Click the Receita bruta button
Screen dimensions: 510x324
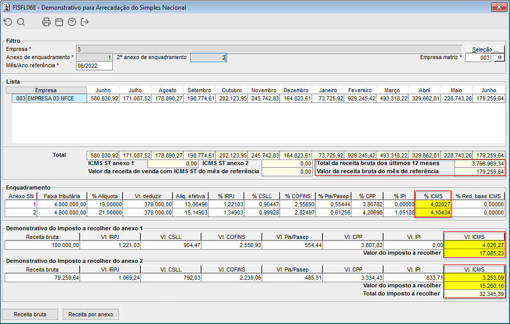pos(30,314)
